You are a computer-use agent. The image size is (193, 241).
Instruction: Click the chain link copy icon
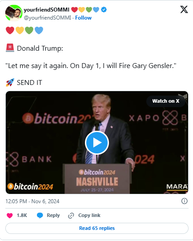71,216
